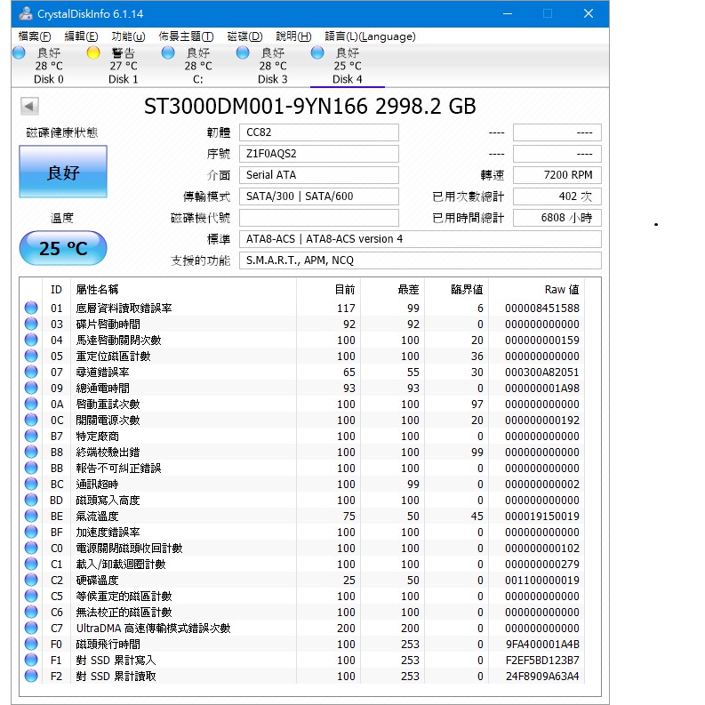705x705 pixels.
Task: Click the 最差 column header
Action: tap(393, 290)
